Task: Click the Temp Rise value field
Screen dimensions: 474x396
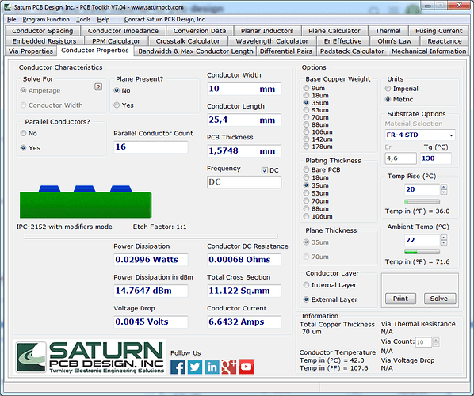Action: point(422,189)
